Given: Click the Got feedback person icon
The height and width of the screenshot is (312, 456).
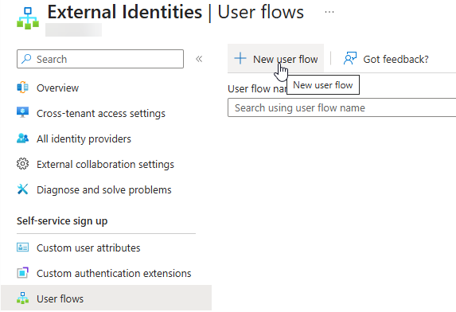Looking at the screenshot, I should tap(350, 58).
